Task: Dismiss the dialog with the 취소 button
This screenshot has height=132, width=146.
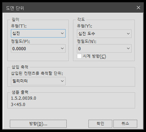Action: (125, 124)
